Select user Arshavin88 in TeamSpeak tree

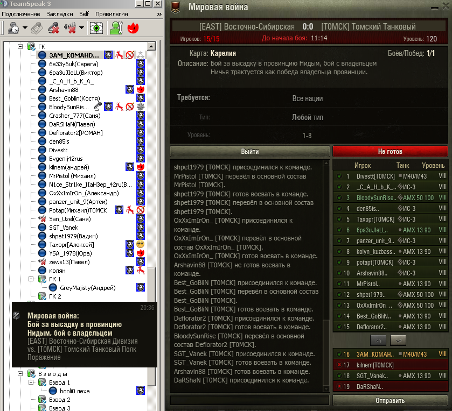(x=64, y=90)
